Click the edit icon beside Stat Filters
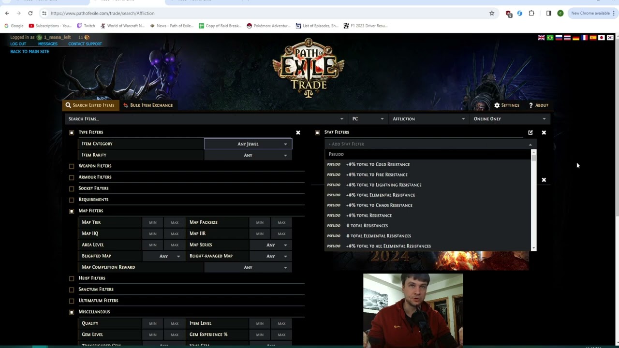619x348 pixels. tap(531, 132)
